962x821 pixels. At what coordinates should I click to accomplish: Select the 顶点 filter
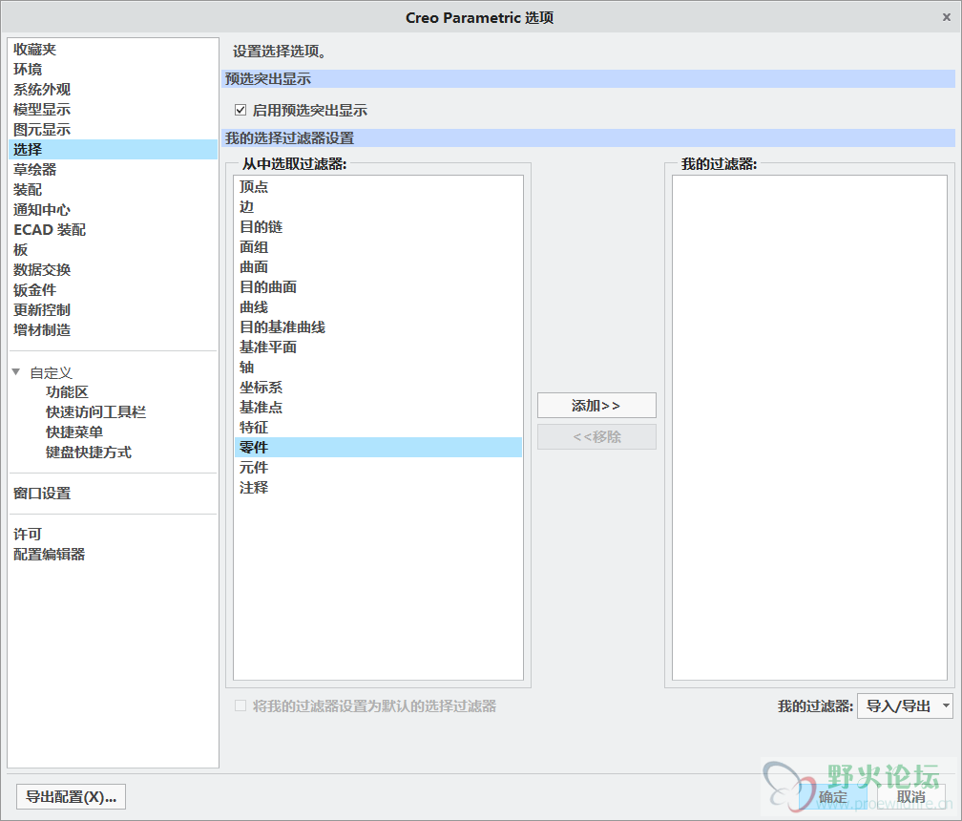click(378, 186)
